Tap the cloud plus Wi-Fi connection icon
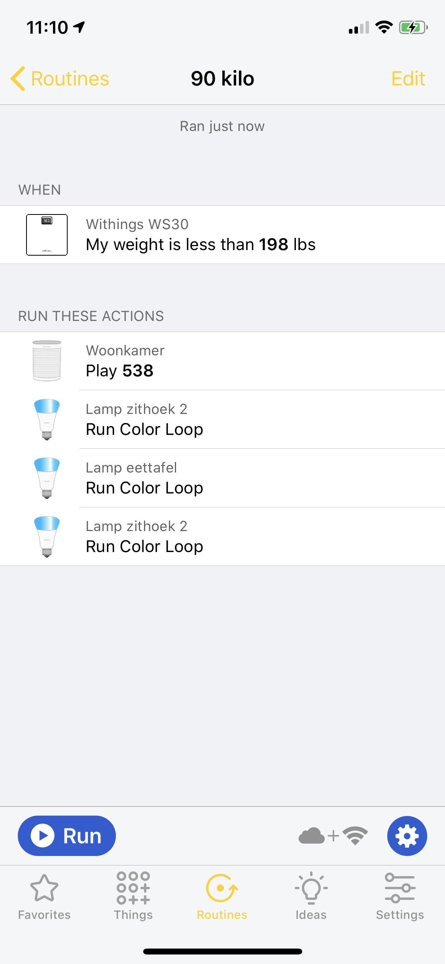 point(333,836)
